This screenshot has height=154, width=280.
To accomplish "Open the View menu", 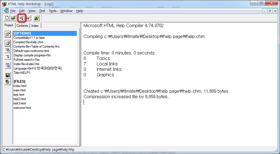I will tap(32, 11).
